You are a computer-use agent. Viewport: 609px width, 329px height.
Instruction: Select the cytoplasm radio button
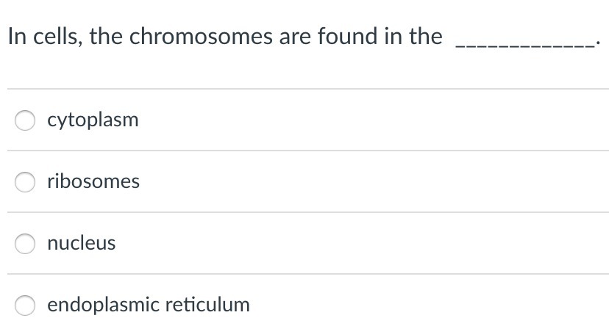26,120
